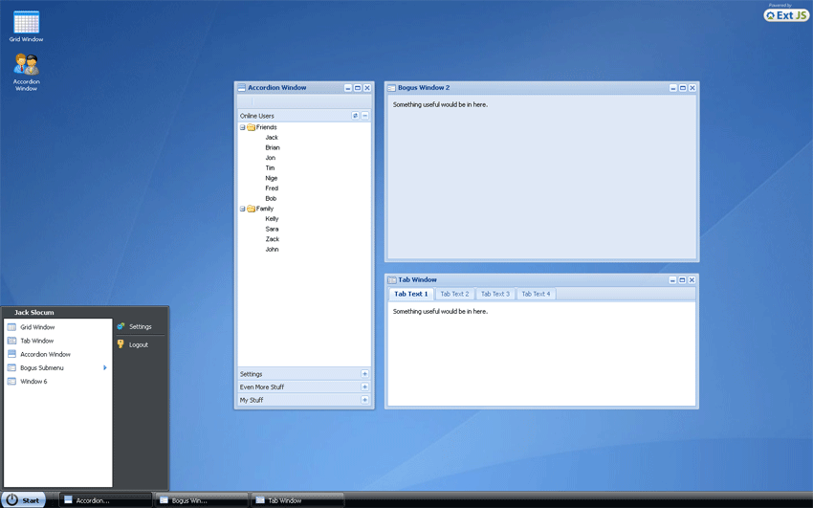Click the Logout key icon
This screenshot has width=813, height=508.
point(121,344)
